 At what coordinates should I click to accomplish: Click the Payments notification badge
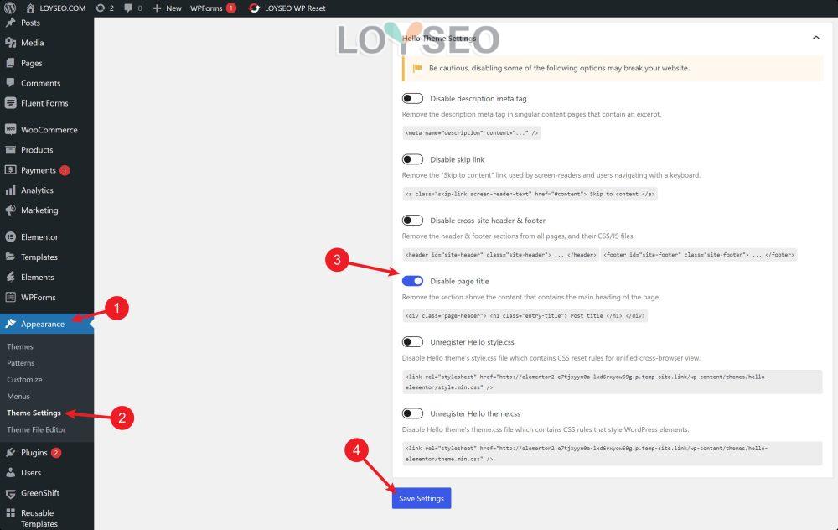(x=65, y=170)
